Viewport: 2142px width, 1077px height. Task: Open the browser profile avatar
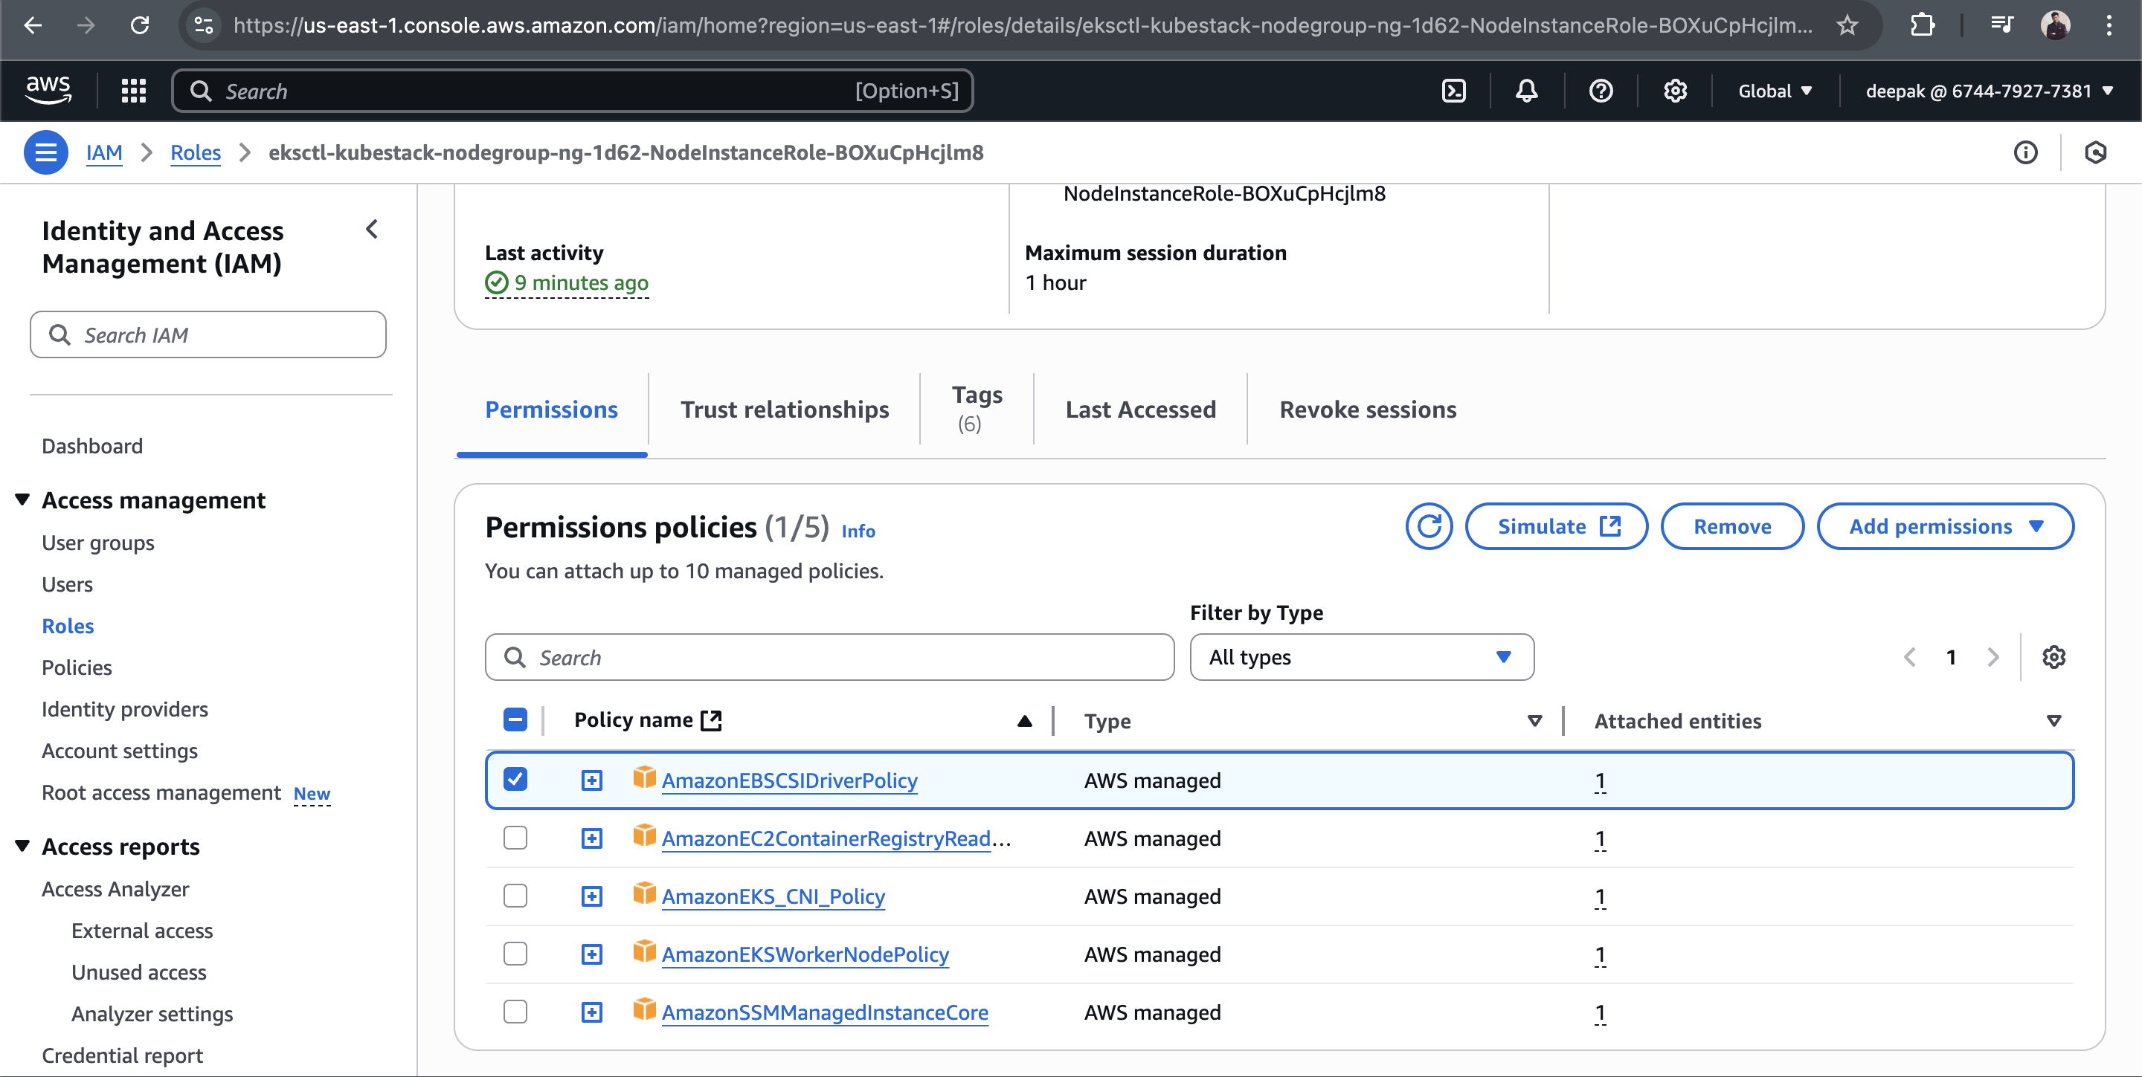click(2055, 26)
